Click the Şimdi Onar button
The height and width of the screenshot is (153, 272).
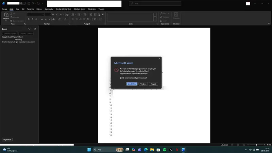tap(132, 84)
